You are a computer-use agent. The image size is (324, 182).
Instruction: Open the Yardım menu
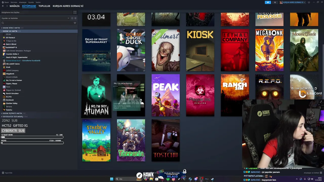pyautogui.click(x=38, y=2)
